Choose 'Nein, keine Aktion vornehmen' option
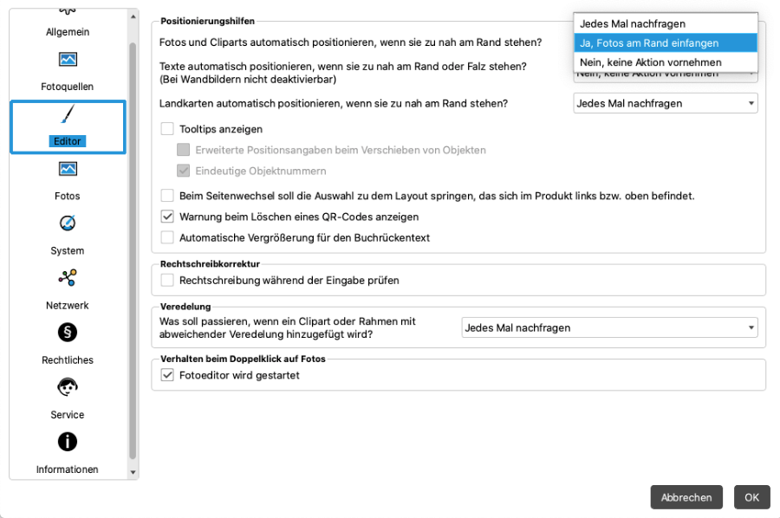Image resolution: width=780 pixels, height=518 pixels. (x=665, y=62)
